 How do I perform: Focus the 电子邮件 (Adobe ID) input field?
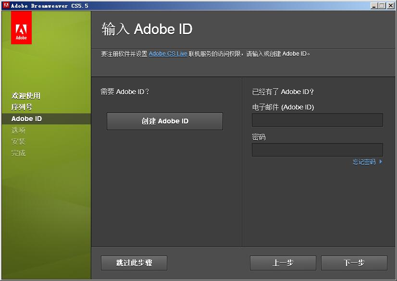pyautogui.click(x=317, y=120)
